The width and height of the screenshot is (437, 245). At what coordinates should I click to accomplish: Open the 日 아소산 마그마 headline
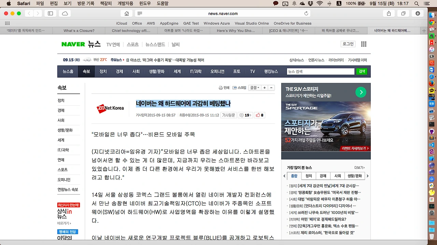click(x=165, y=60)
